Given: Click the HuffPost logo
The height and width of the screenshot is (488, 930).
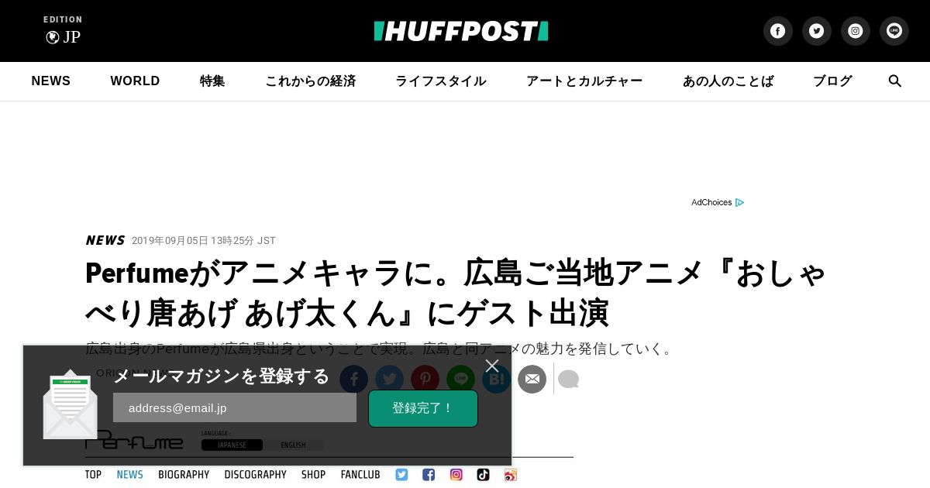Looking at the screenshot, I should pyautogui.click(x=461, y=31).
